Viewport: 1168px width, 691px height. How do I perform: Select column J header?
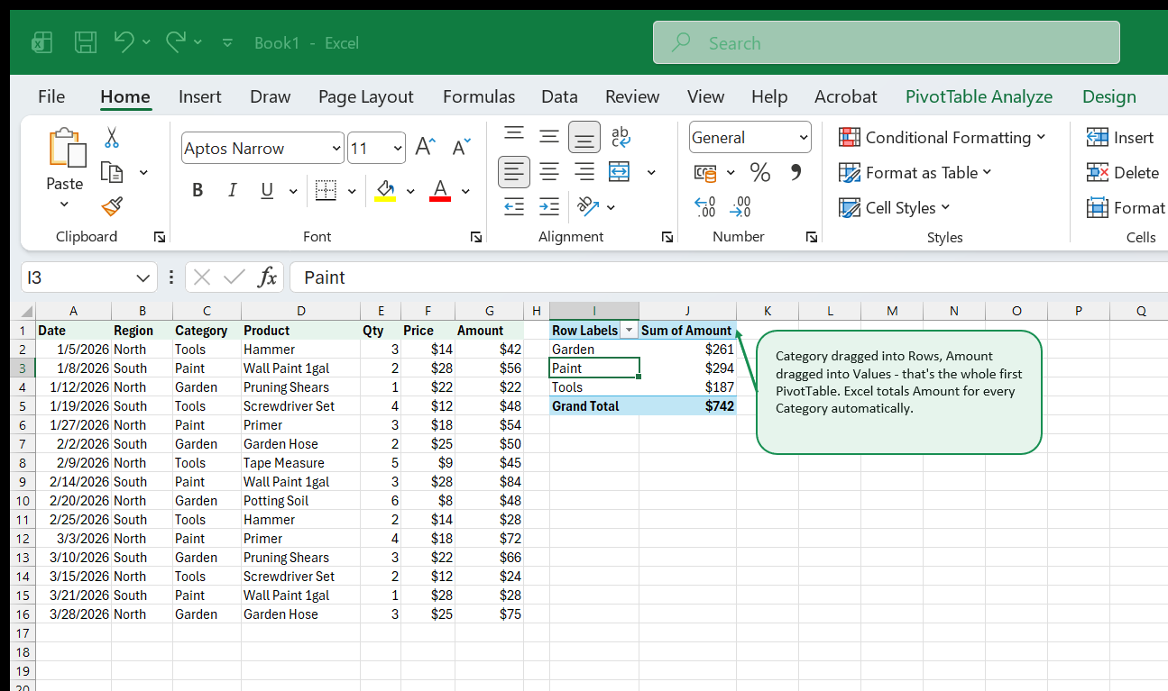coord(687,311)
